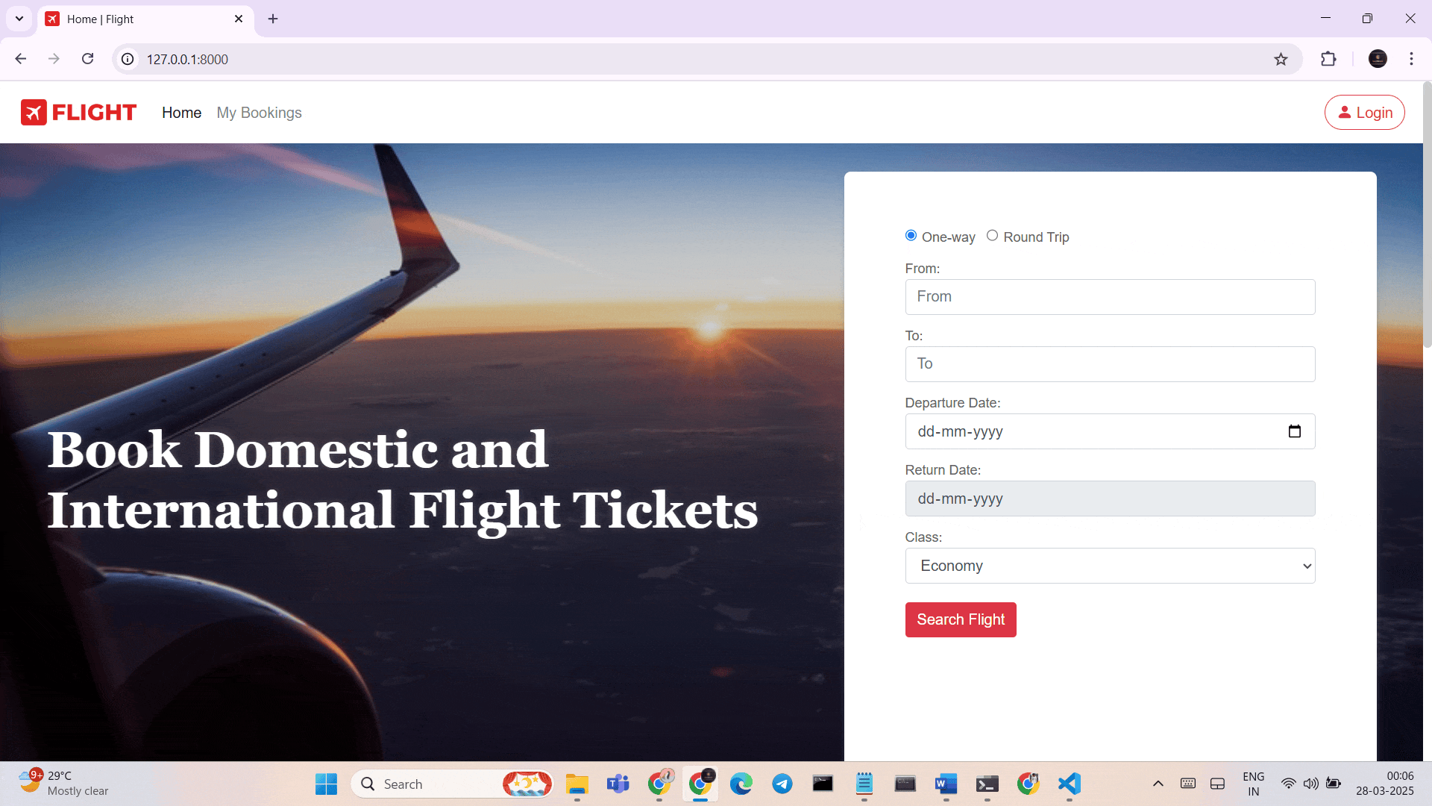Viewport: 1432px width, 806px height.
Task: Go to the Home nav item
Action: [181, 113]
